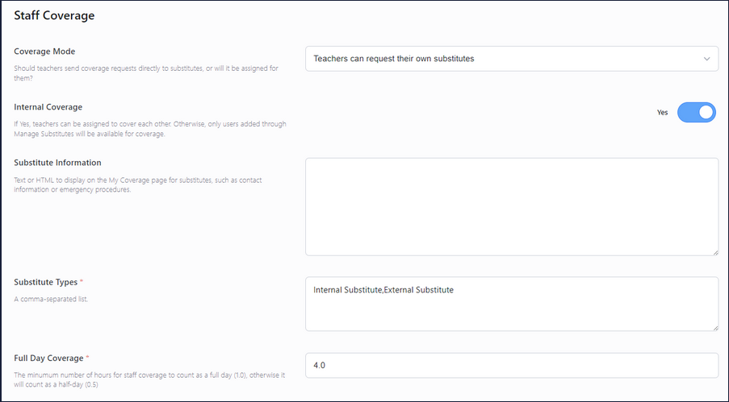Focus the Substitute Information text area
This screenshot has height=402, width=729.
coord(511,206)
